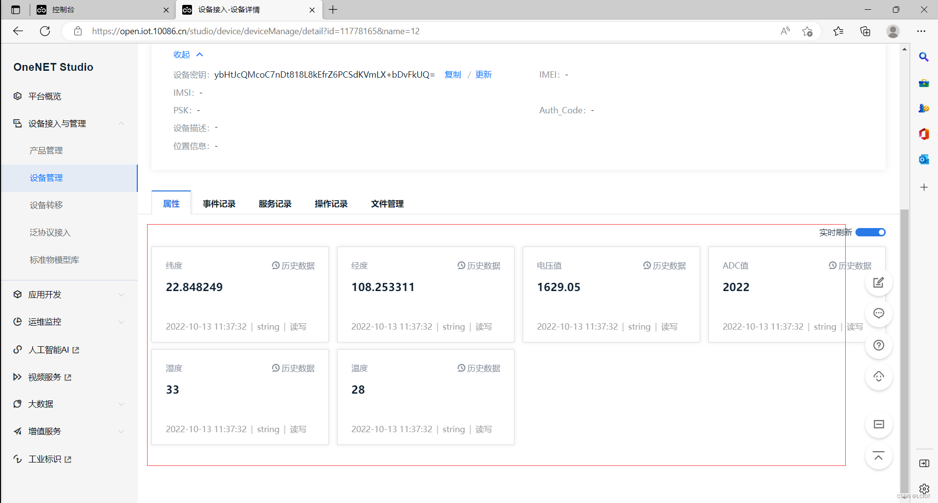Viewport: 938px width, 503px height.
Task: Open the Edge sidebar games icon
Action: coord(924,108)
